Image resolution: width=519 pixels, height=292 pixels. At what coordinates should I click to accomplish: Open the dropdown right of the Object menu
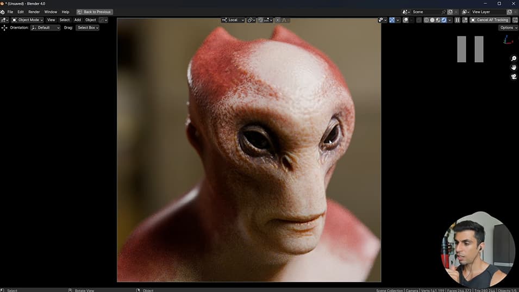(x=103, y=20)
